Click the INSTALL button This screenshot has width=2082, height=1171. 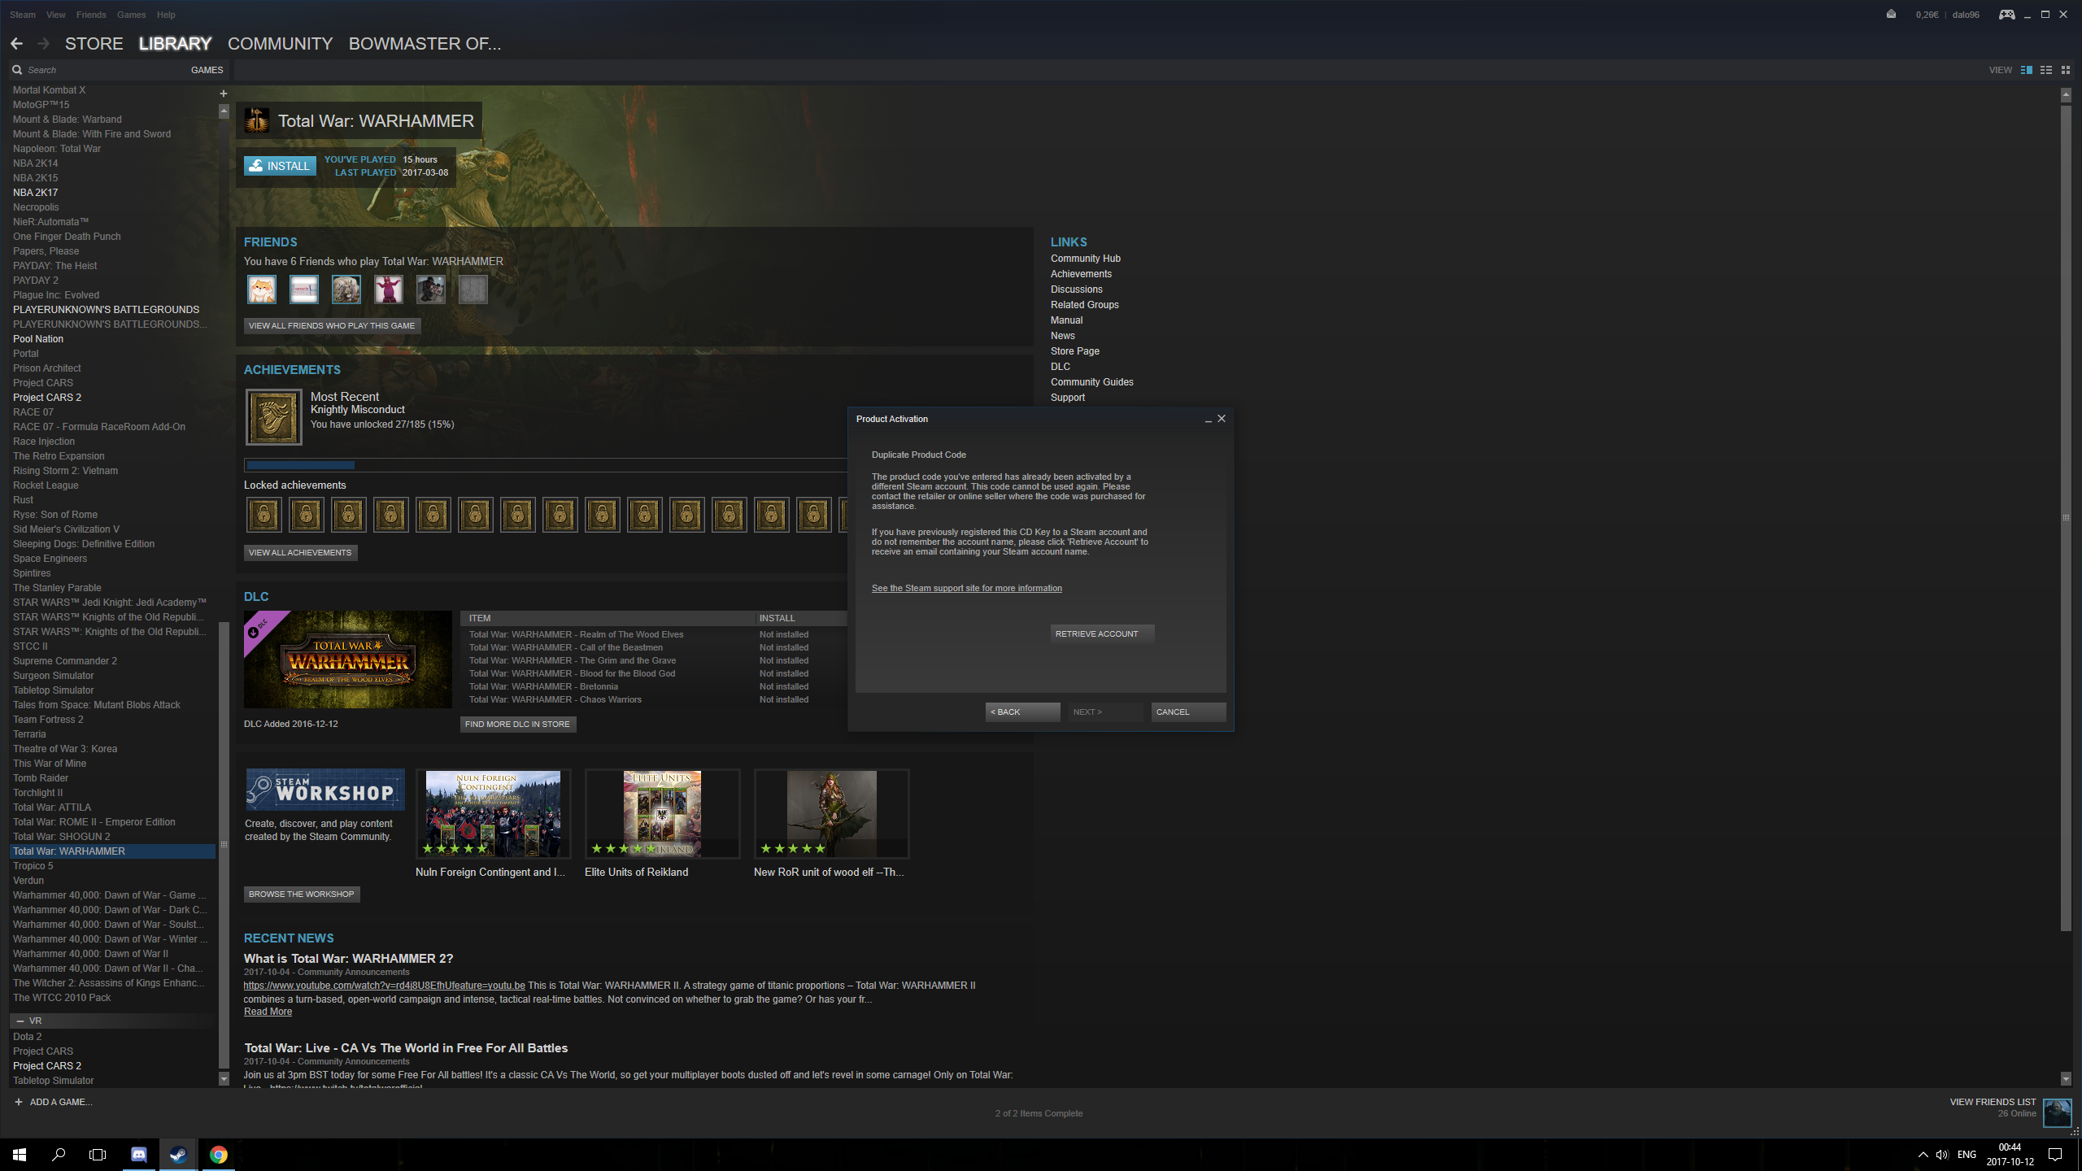click(x=280, y=166)
